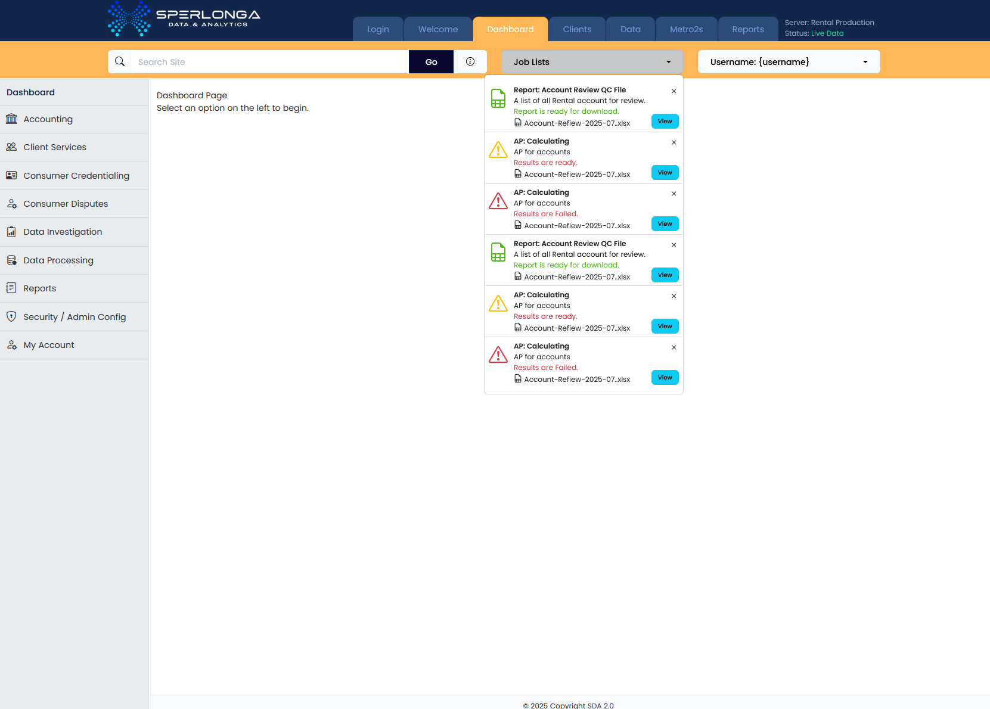The width and height of the screenshot is (990, 709).
Task: Click the Accounting bank icon in sidebar
Action: [11, 119]
